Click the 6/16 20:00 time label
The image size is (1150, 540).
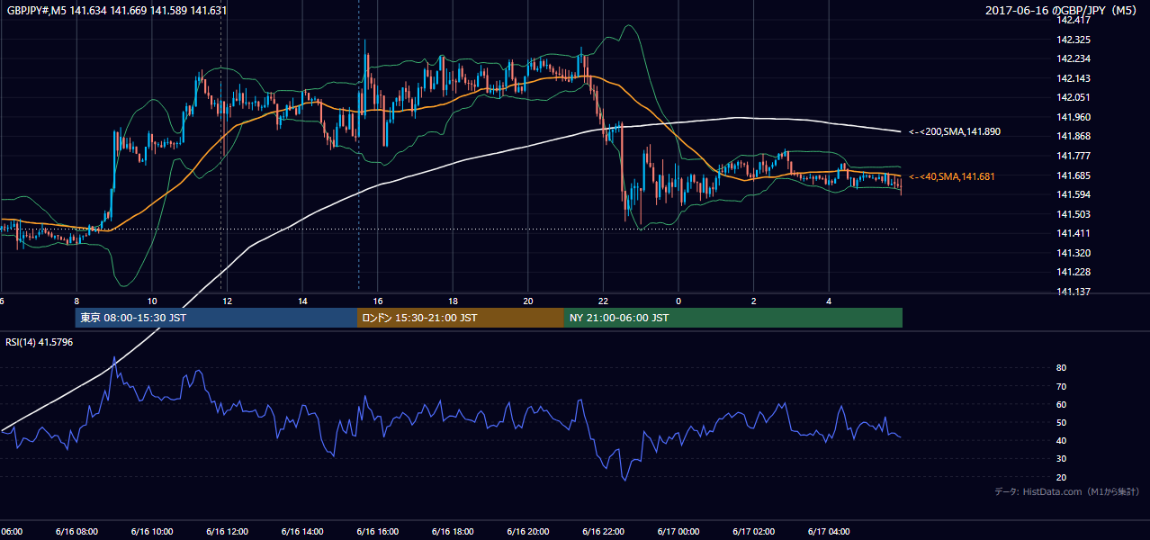point(528,532)
